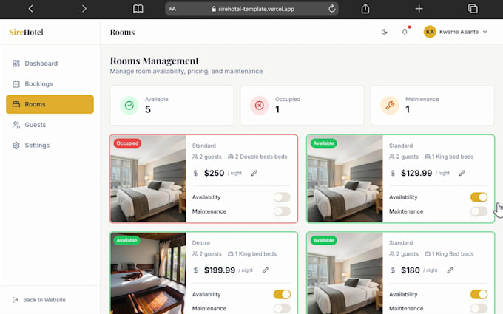This screenshot has width=503, height=314.
Task: Open a new tab with the plus icon
Action: point(419,9)
